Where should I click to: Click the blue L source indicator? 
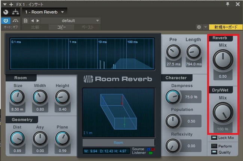click(x=148, y=149)
